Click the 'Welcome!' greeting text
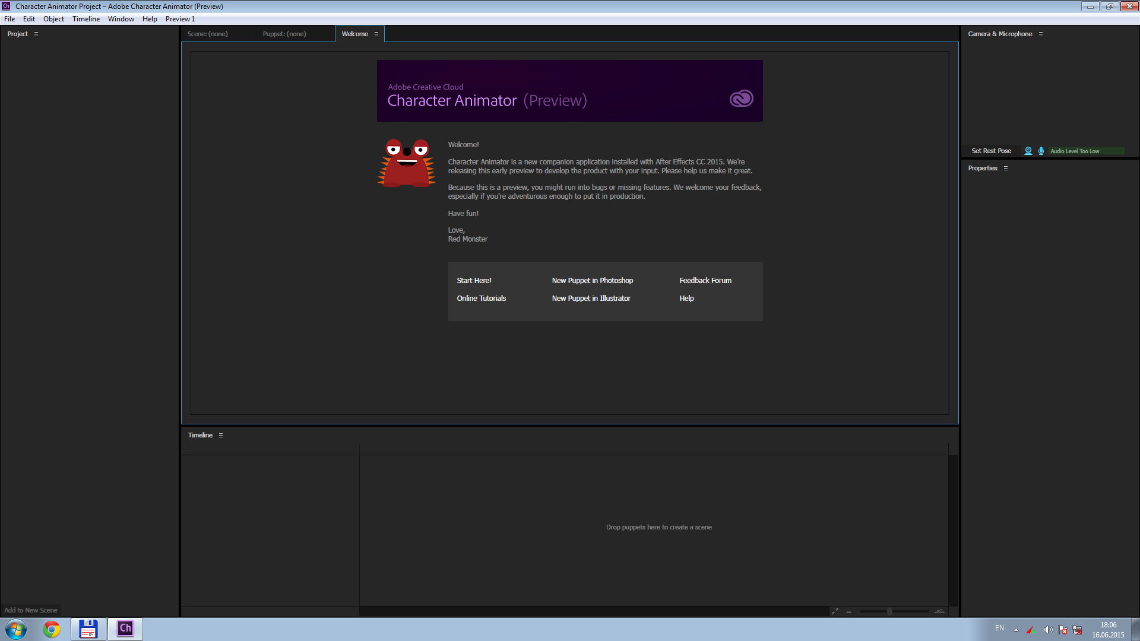This screenshot has height=641, width=1140. pyautogui.click(x=463, y=145)
